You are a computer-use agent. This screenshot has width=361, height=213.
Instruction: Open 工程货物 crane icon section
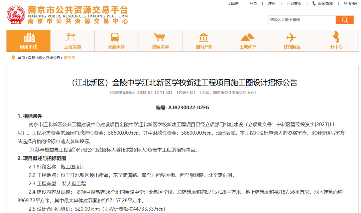(72, 37)
